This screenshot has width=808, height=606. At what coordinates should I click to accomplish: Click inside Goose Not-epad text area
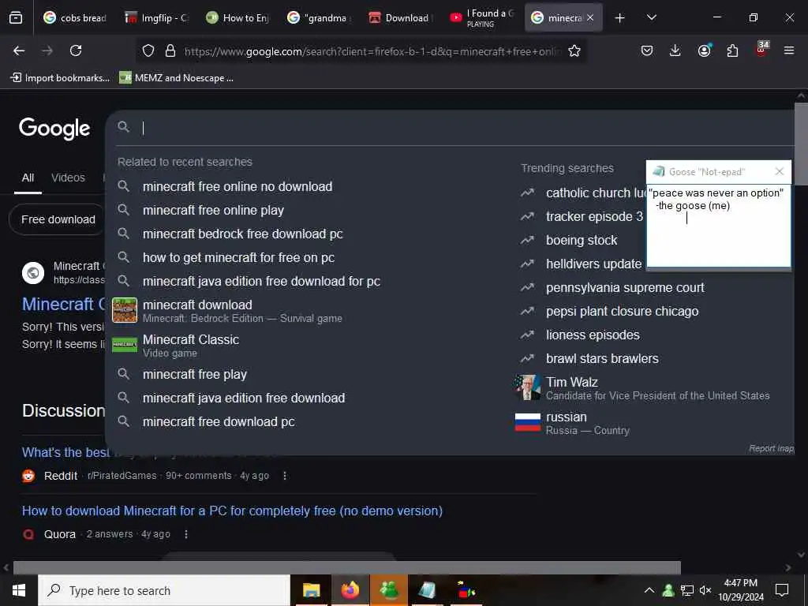(x=718, y=226)
